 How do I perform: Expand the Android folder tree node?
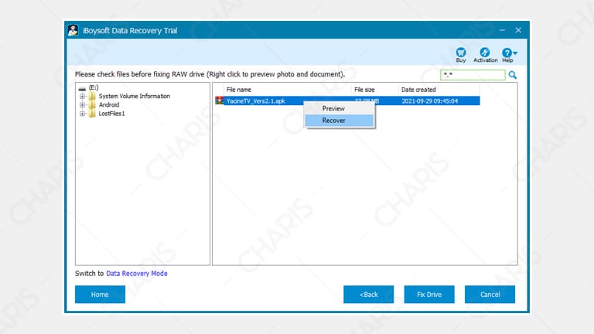82,105
